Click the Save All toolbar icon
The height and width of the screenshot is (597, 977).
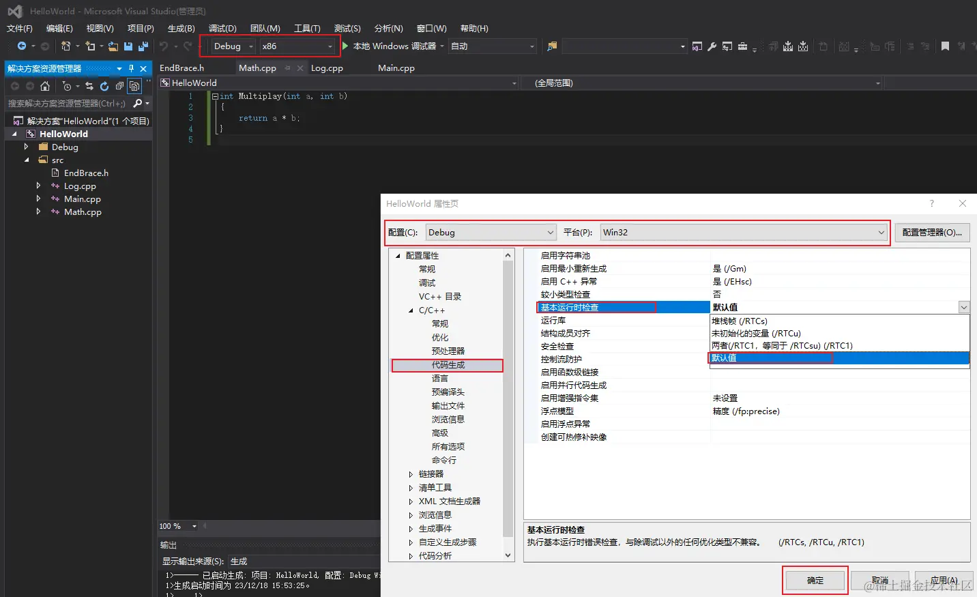pos(143,46)
